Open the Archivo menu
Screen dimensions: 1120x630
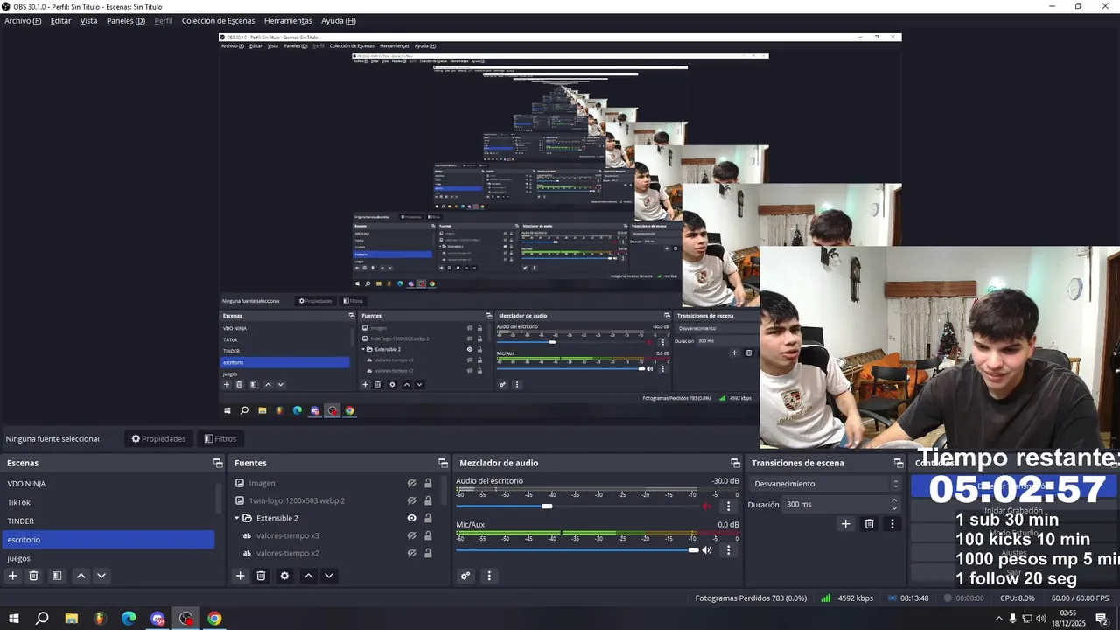coord(23,20)
